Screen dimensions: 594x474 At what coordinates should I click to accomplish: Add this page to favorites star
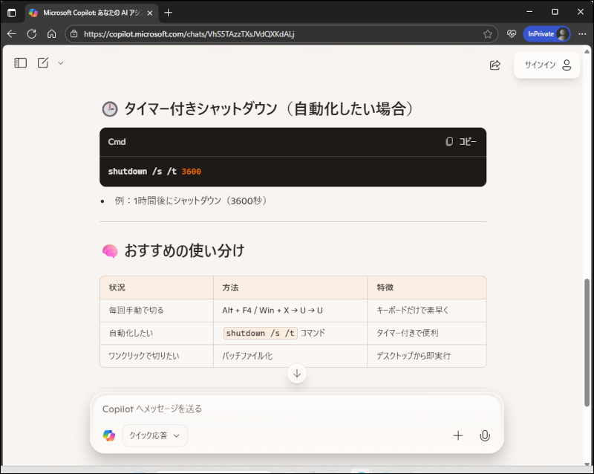point(488,34)
